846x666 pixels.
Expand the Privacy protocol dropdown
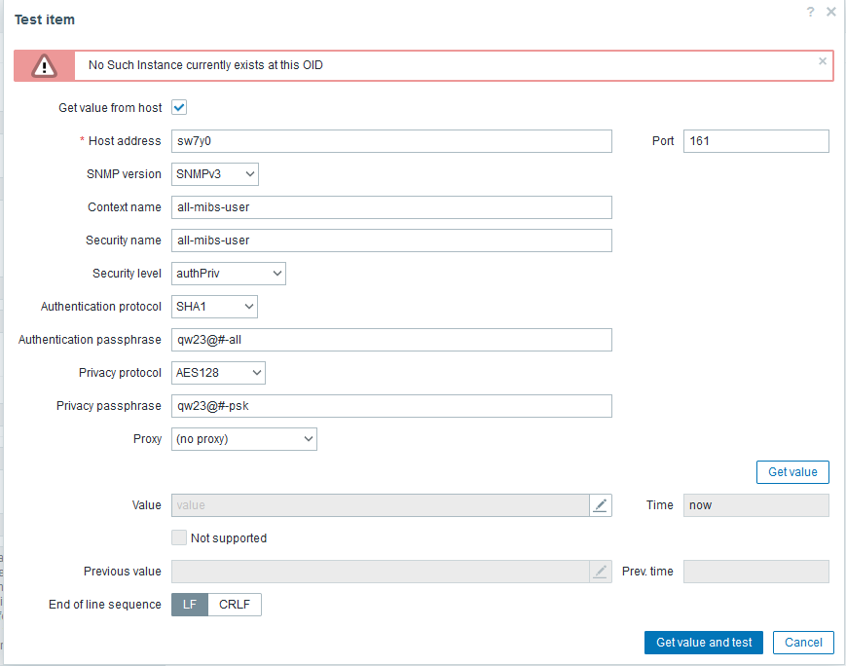click(218, 373)
